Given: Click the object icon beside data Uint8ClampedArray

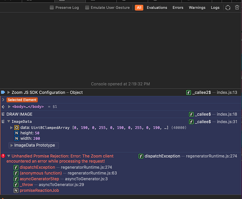Looking at the screenshot, I should pos(17,127).
